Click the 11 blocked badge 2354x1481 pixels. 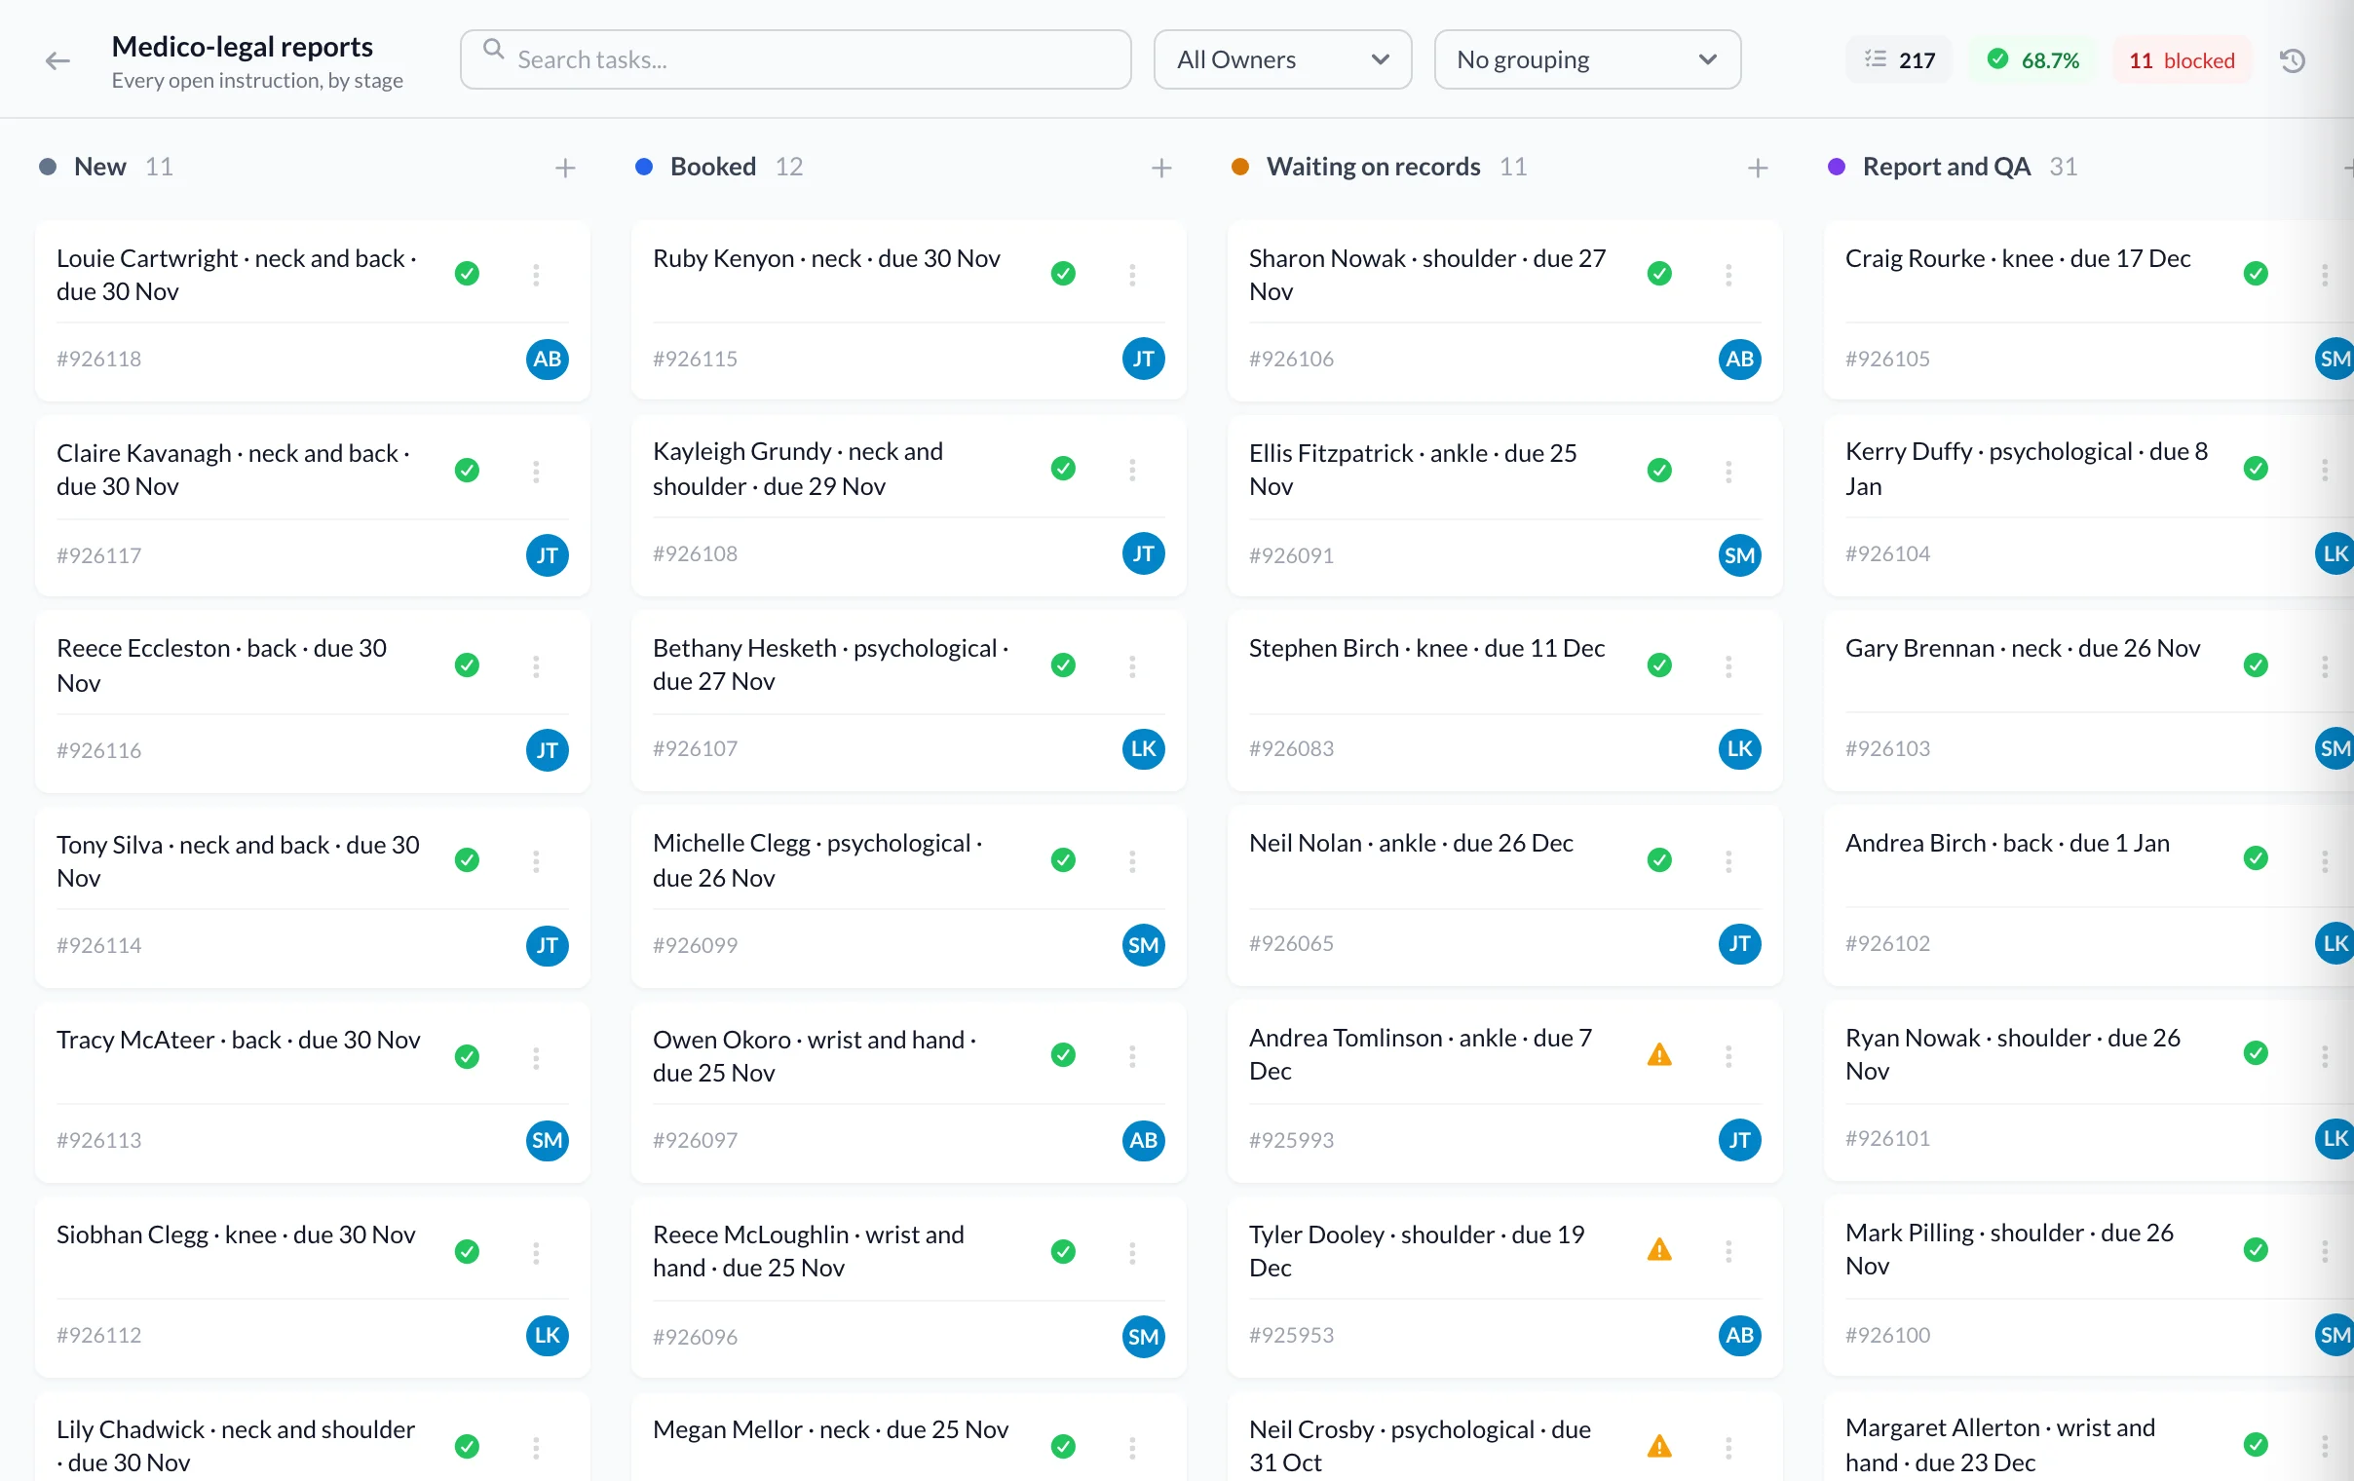click(x=2182, y=60)
